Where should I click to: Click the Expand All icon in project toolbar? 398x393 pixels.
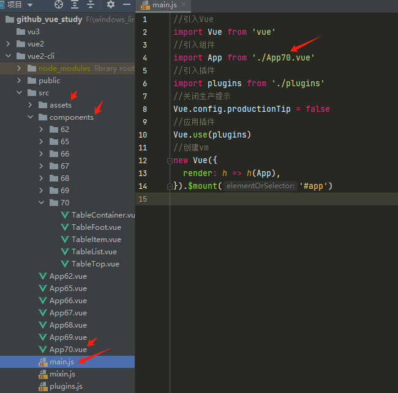coord(75,4)
